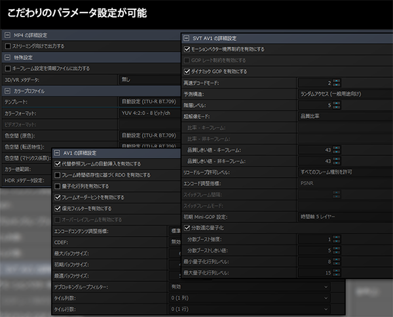Image resolution: width=393 pixels, height=317 pixels.
Task: Open the カラーフォーマット dropdown
Action: pyautogui.click(x=149, y=113)
